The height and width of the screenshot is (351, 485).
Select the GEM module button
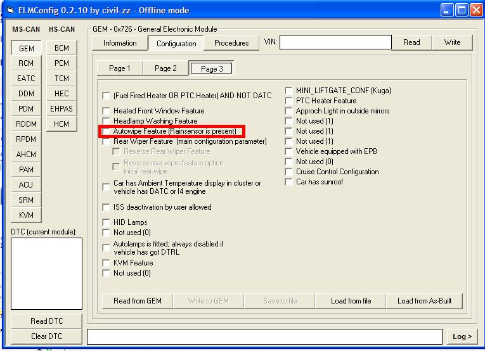pyautogui.click(x=26, y=48)
